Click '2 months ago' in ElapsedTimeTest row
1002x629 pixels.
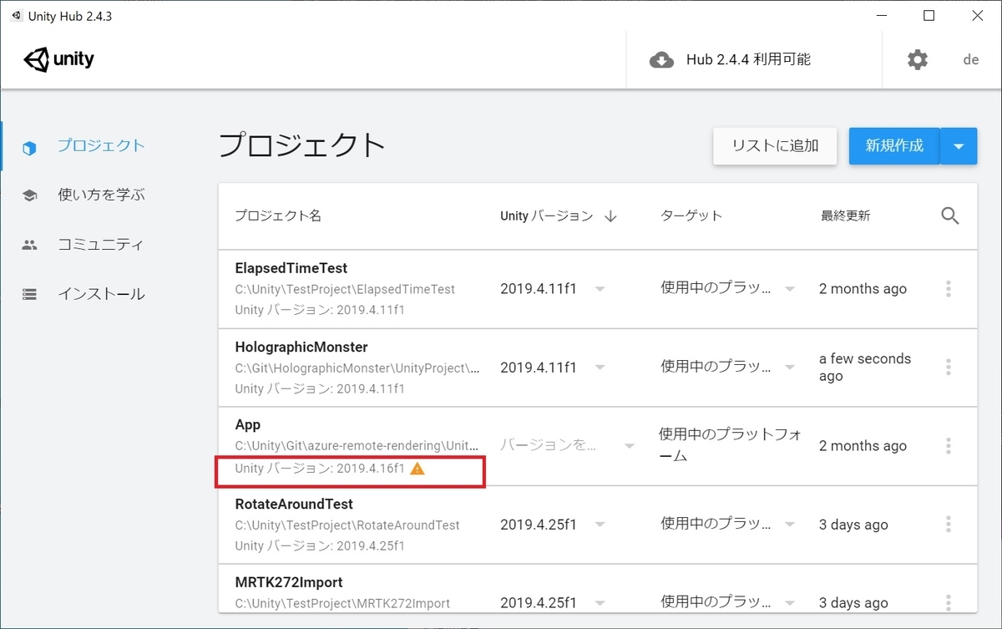tap(863, 289)
